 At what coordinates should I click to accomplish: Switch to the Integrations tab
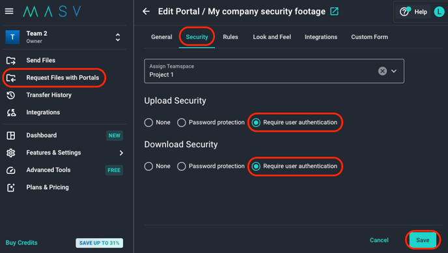click(x=321, y=37)
